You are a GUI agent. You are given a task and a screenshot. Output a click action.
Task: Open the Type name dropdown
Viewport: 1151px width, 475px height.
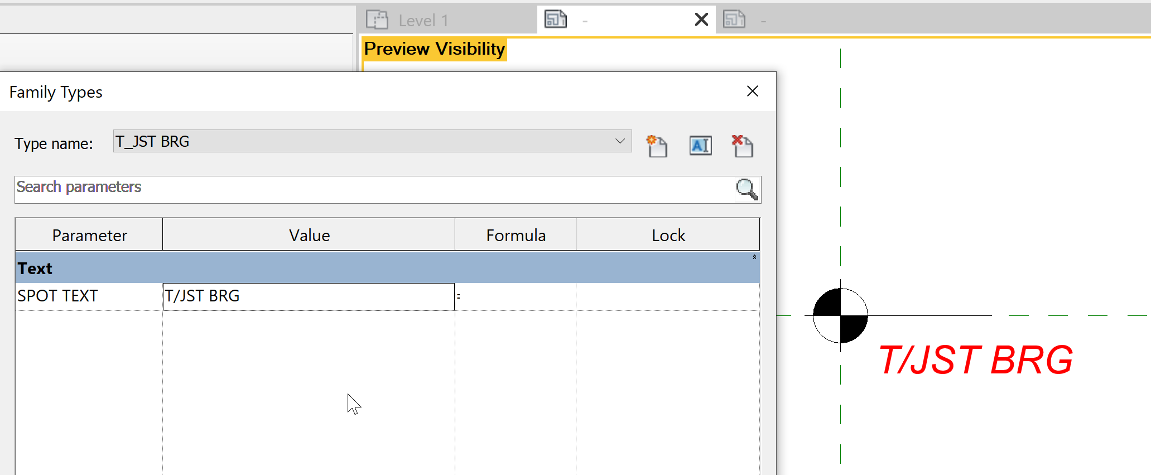pyautogui.click(x=619, y=141)
